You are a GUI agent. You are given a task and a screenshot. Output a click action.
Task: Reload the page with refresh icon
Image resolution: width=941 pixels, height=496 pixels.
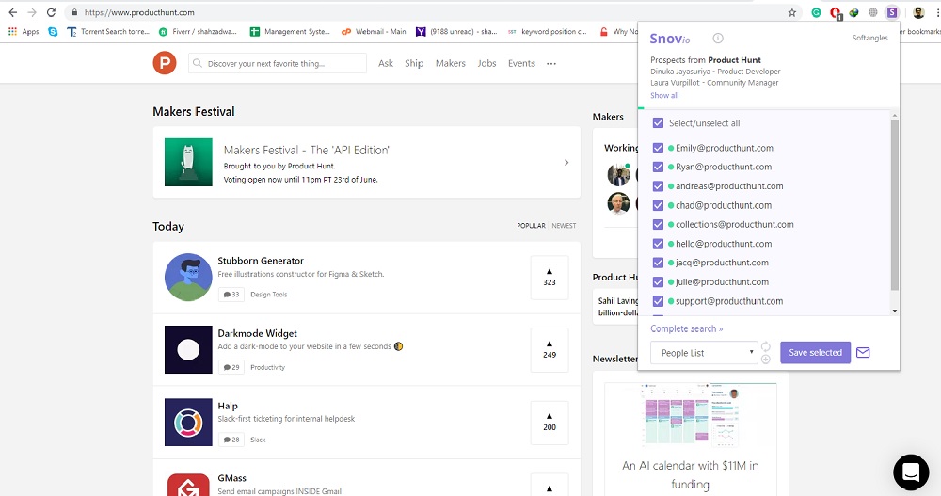click(51, 12)
